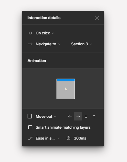Click the Navigate to arrow icon
The image size is (127, 162).
click(30, 44)
